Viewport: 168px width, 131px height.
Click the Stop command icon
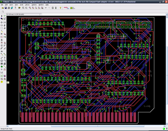pos(53,8)
